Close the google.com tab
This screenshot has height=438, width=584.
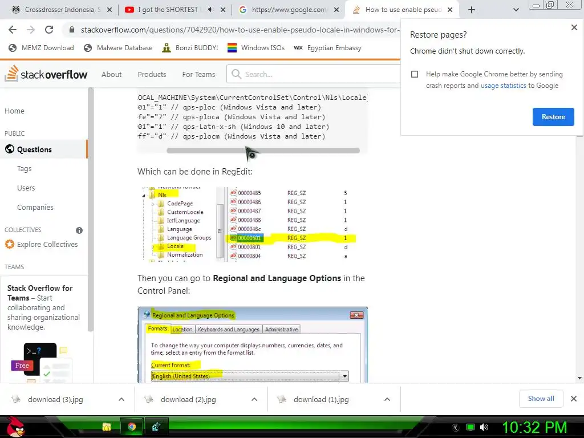pyautogui.click(x=336, y=10)
